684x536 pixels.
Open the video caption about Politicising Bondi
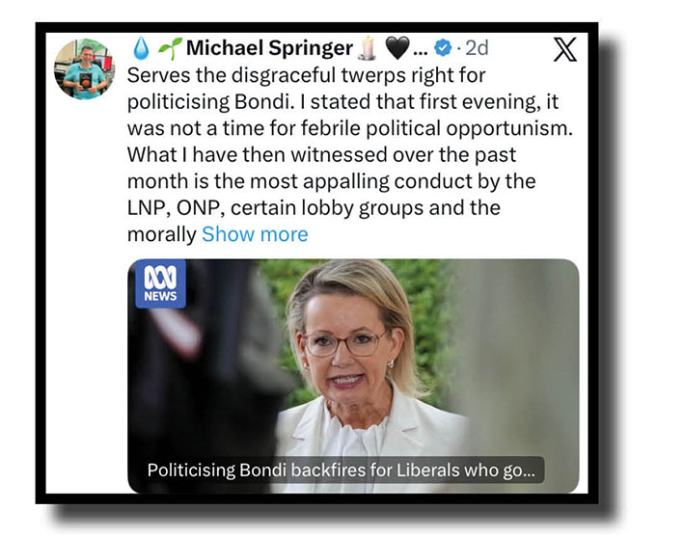[x=345, y=470]
